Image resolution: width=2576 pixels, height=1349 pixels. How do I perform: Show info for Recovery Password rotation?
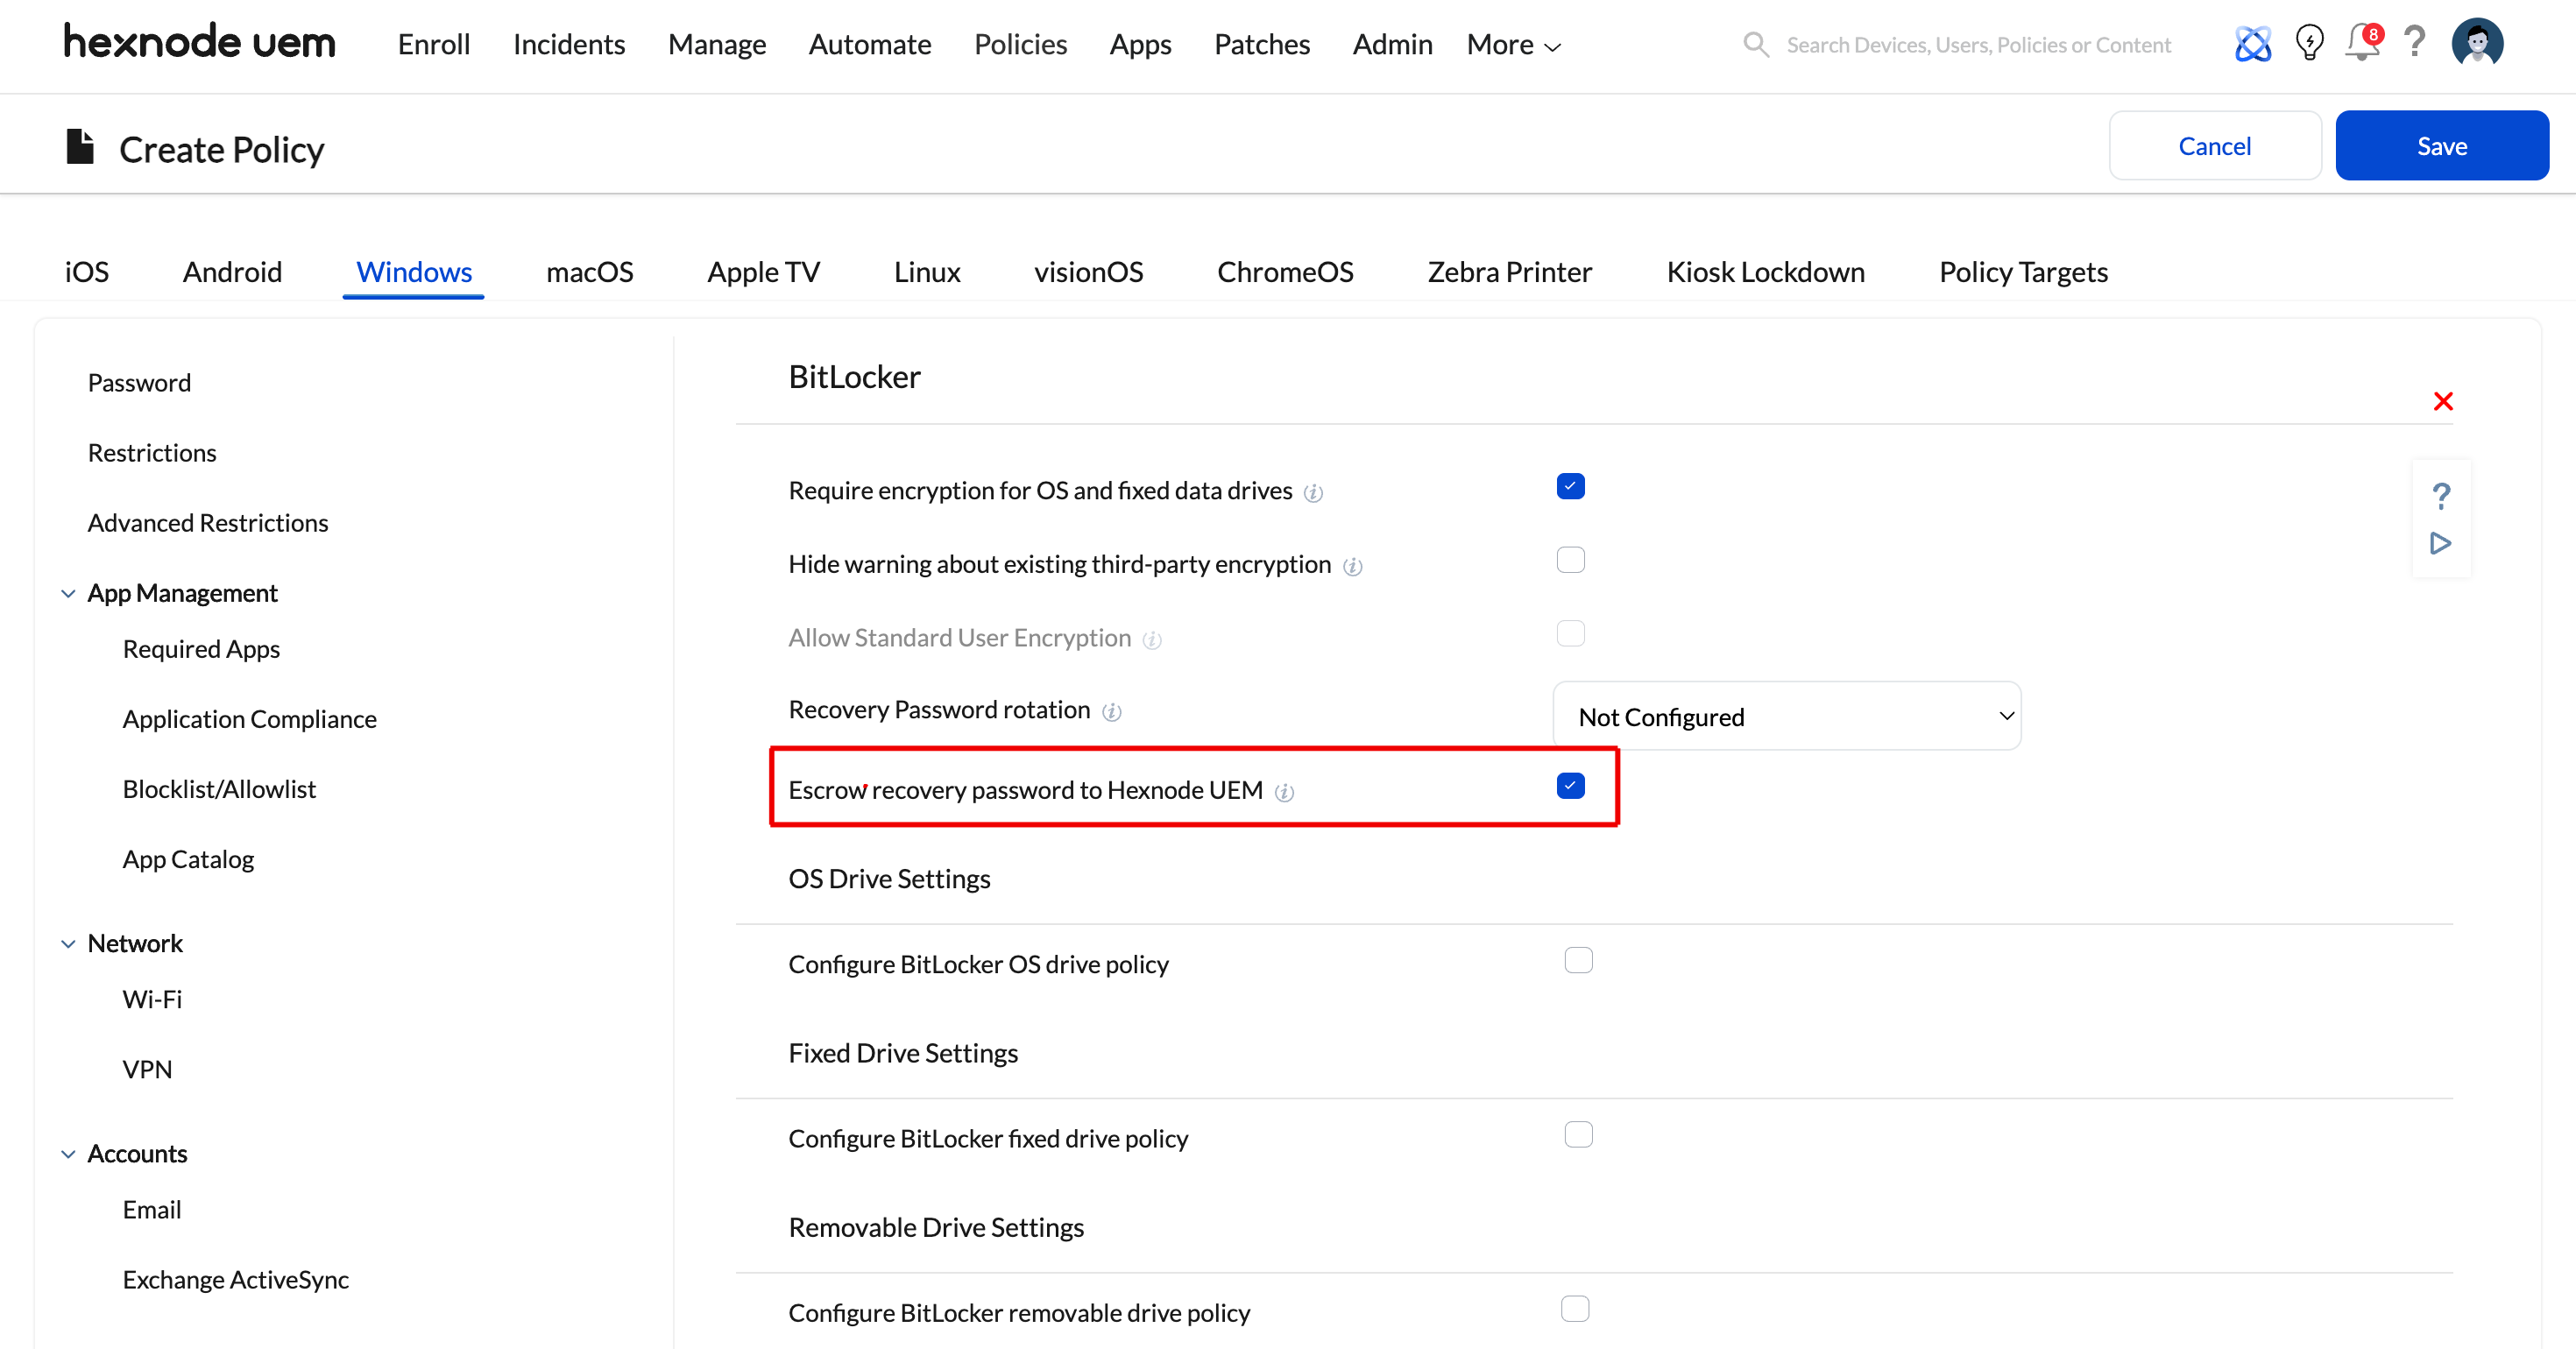(1111, 712)
